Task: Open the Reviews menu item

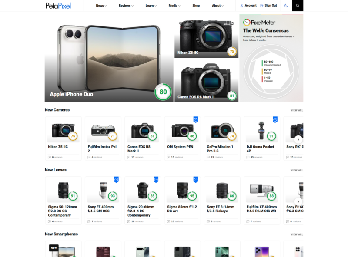Action: coord(124,6)
